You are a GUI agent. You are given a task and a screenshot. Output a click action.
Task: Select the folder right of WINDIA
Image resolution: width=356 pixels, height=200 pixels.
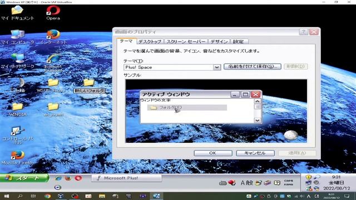pyautogui.click(x=53, y=109)
